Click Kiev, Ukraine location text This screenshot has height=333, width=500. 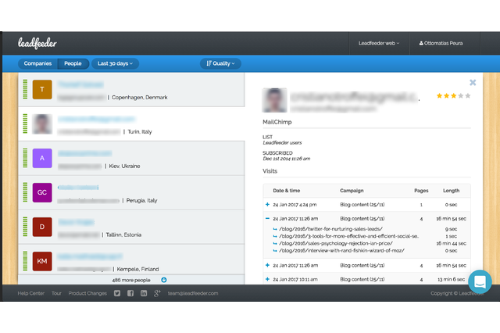coord(124,166)
